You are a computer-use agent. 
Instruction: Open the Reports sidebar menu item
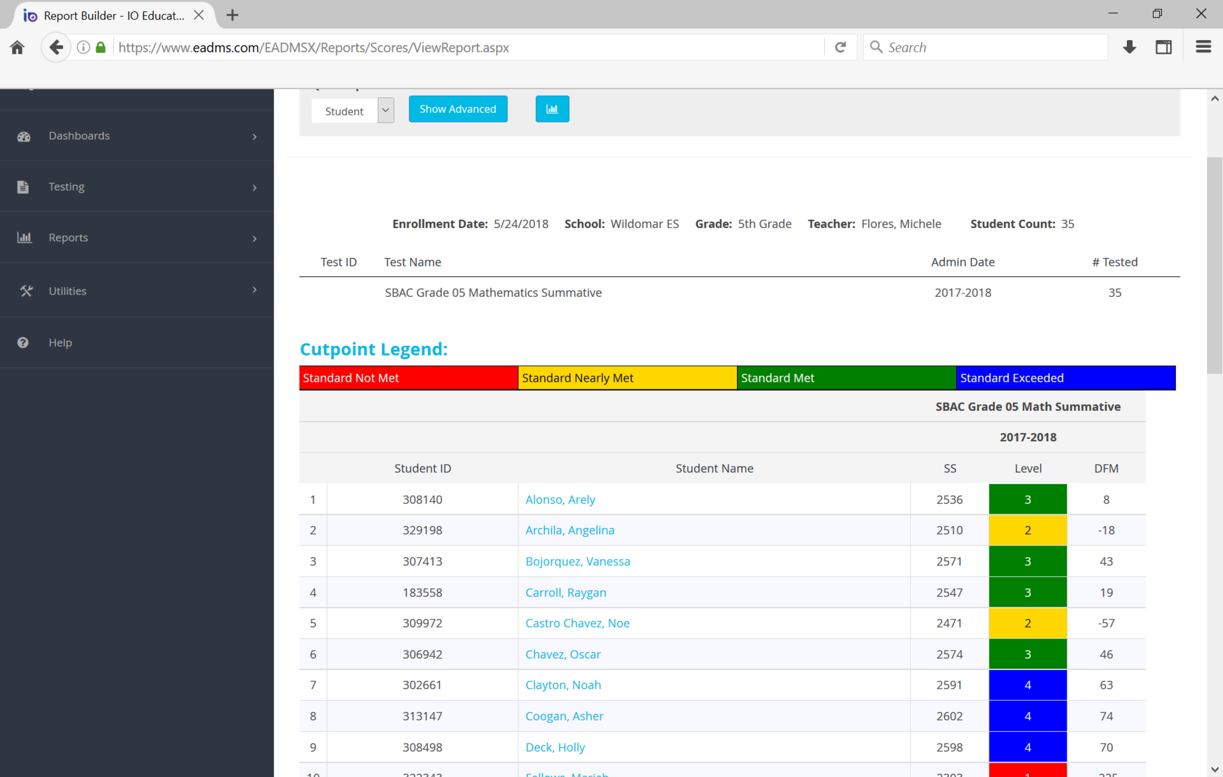[x=68, y=238]
